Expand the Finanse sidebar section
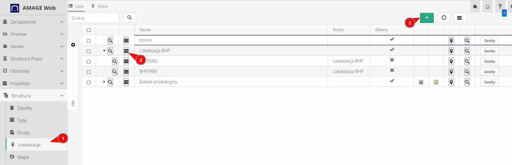This screenshot has width=512, height=165. pyautogui.click(x=33, y=34)
